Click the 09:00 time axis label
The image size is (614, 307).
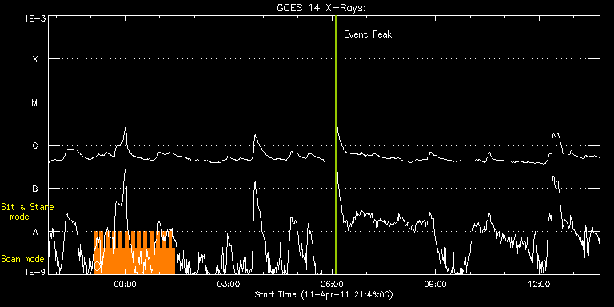coord(436,284)
